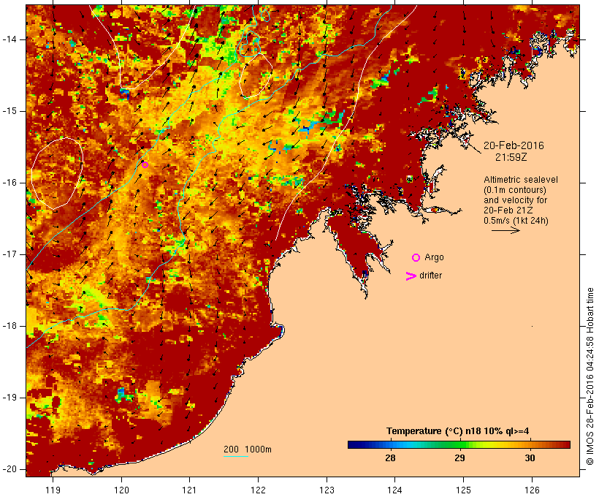This screenshot has width=599, height=497.
Task: Click the velocity scale reference arrow
Action: [505, 230]
